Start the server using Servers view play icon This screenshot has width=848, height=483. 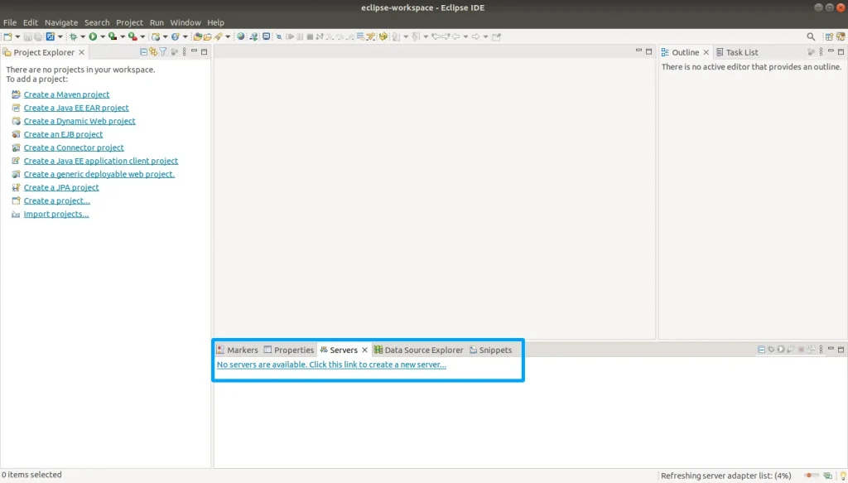781,350
